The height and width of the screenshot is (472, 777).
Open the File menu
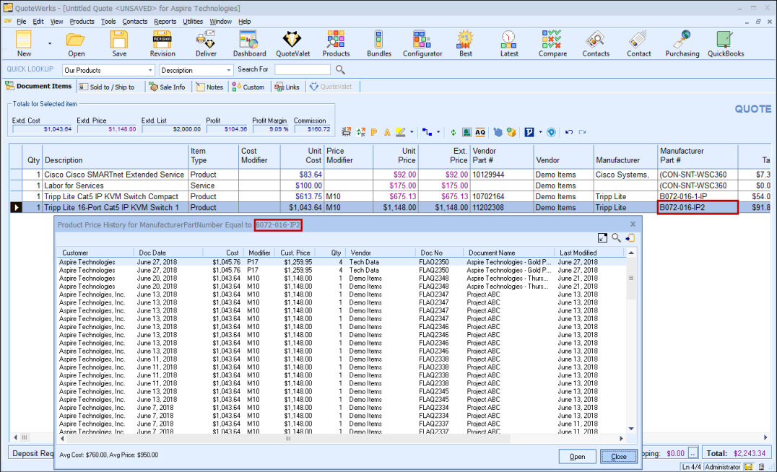22,22
